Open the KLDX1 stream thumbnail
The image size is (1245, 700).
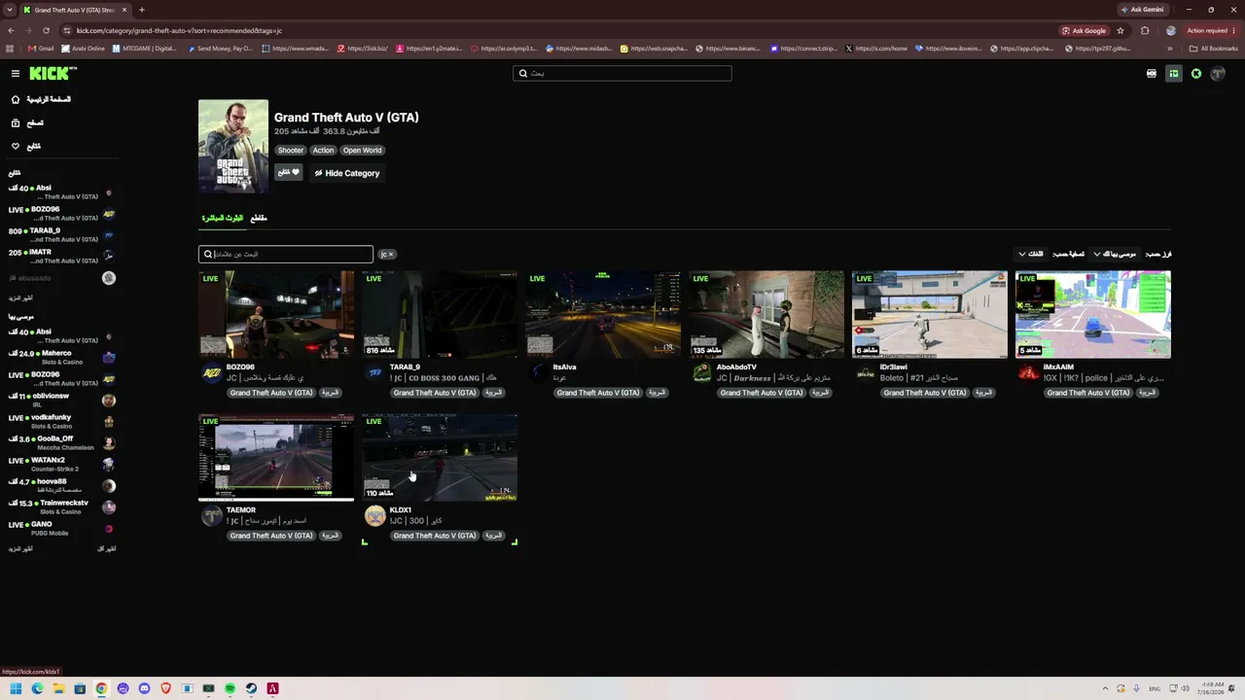tap(440, 457)
